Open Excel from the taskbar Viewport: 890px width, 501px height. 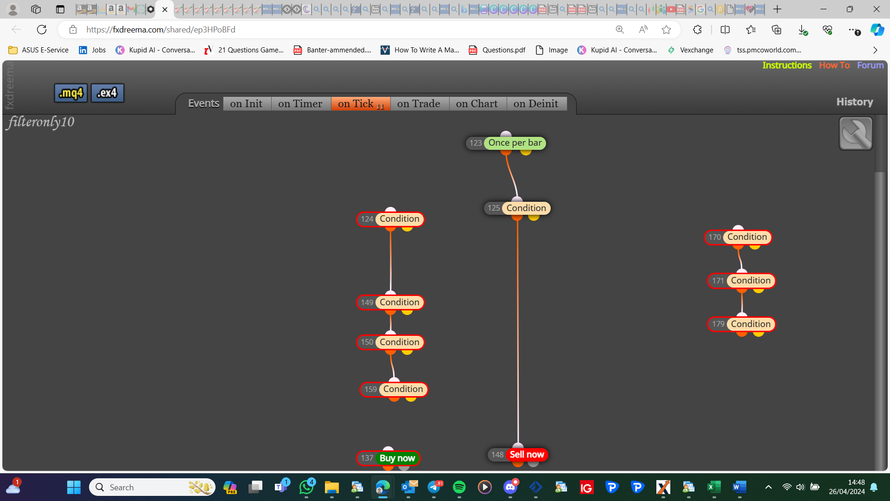point(714,487)
